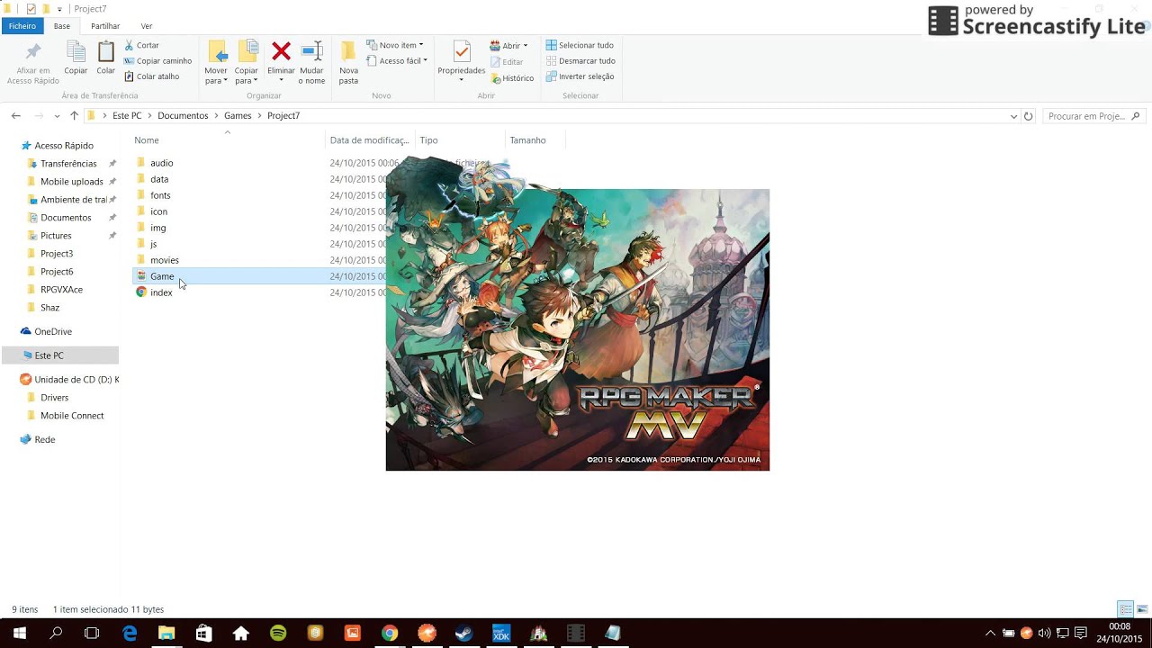Select the movies folder
This screenshot has height=648, width=1152.
(x=165, y=260)
